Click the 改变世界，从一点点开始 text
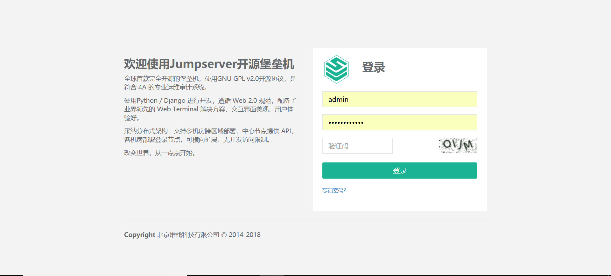Image resolution: width=611 pixels, height=276 pixels. [x=160, y=153]
